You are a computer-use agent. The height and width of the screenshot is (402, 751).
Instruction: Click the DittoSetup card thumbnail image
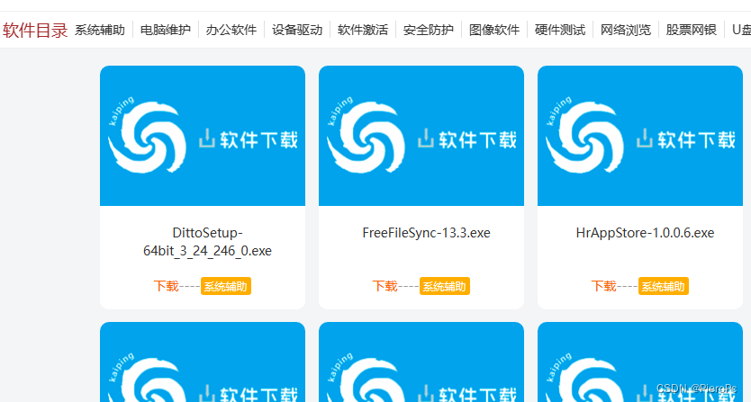[x=203, y=136]
